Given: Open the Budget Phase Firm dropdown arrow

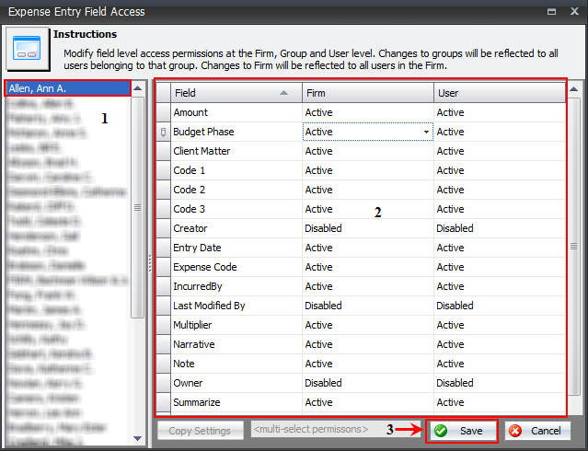Looking at the screenshot, I should click(426, 133).
